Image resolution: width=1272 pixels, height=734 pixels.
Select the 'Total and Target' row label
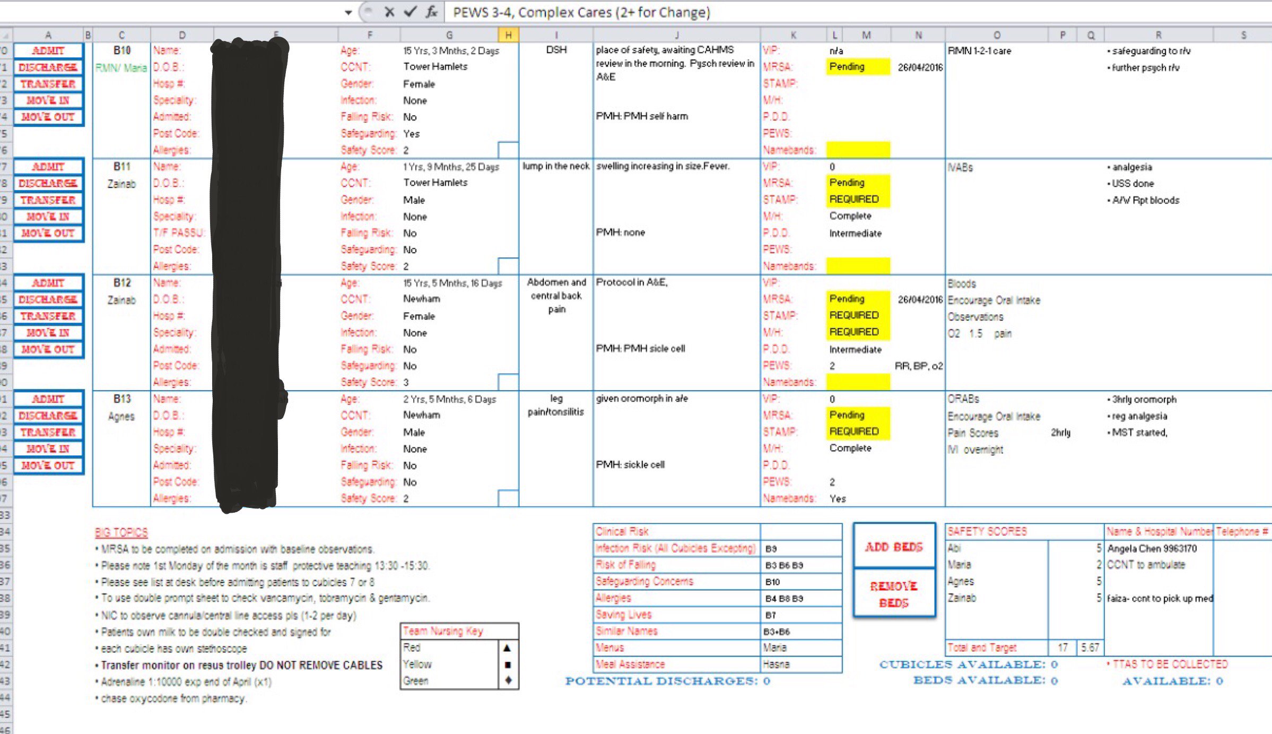click(x=982, y=648)
